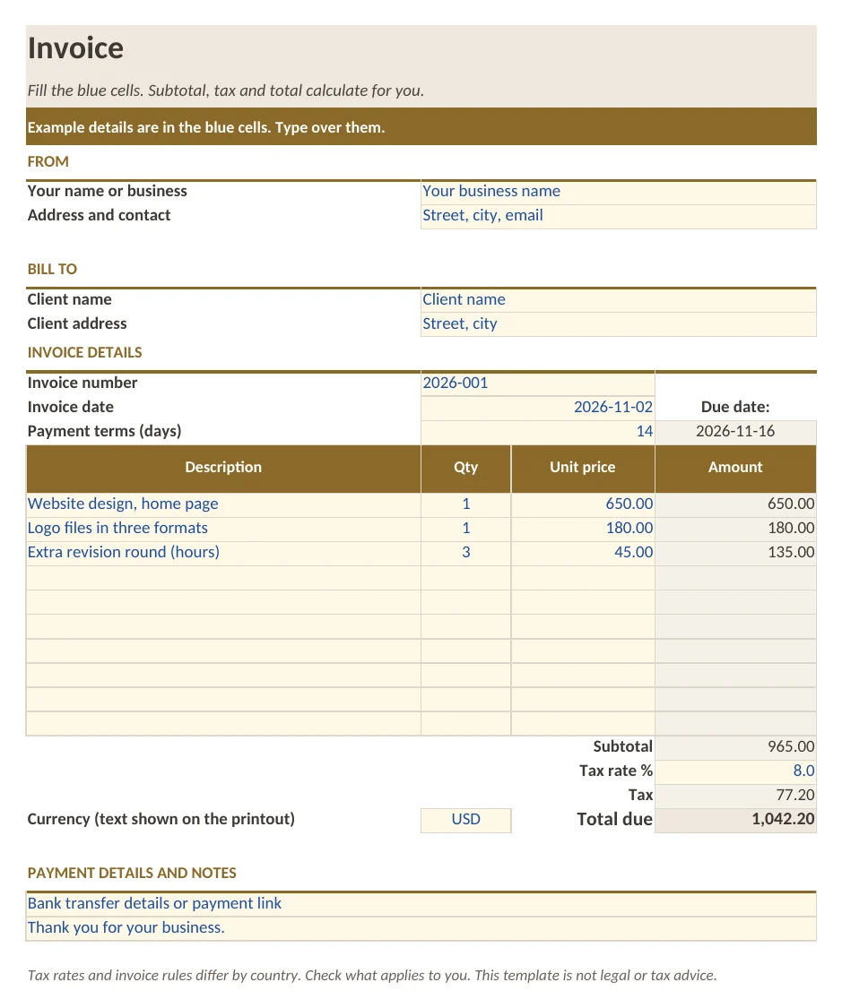Click the 'Your name or business' label
Screen dimensions: 842x1008
(107, 192)
